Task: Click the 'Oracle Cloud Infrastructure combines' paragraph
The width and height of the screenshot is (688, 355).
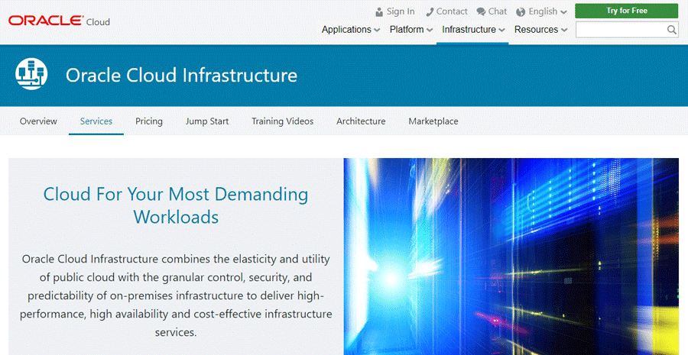Action: (x=176, y=295)
